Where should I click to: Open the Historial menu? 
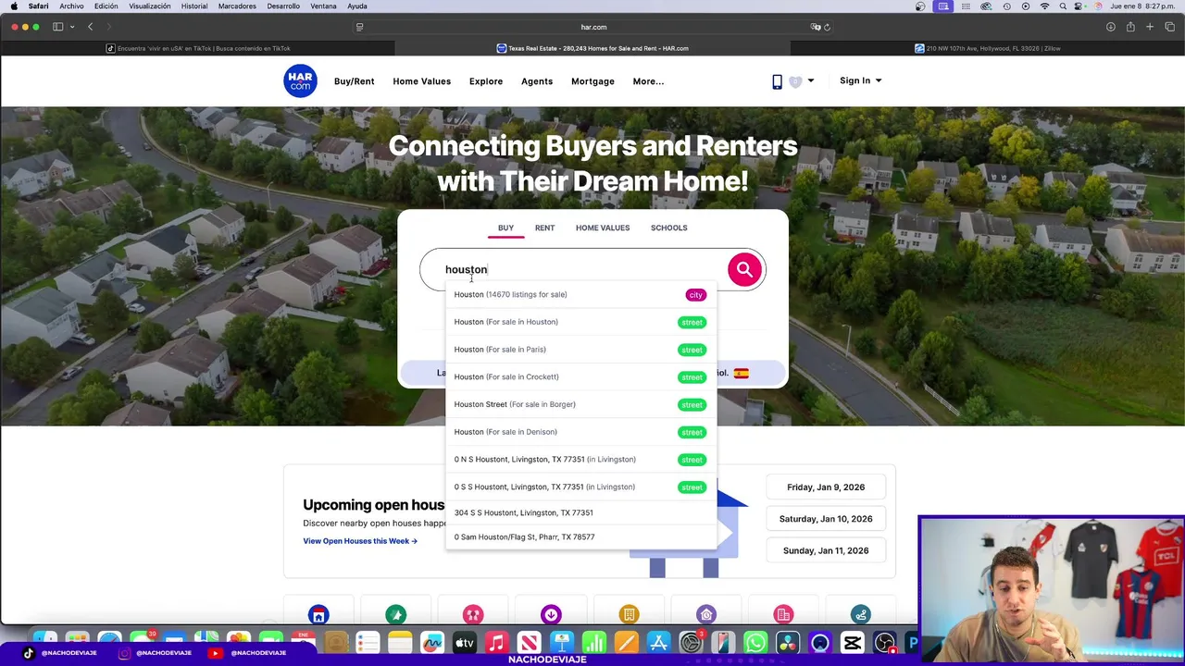[194, 6]
